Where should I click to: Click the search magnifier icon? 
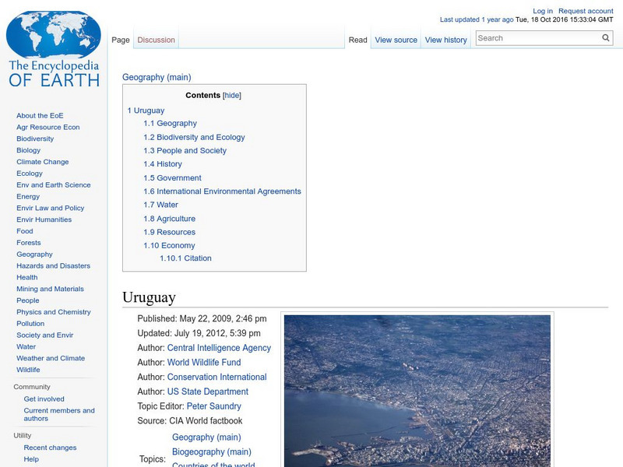point(605,37)
